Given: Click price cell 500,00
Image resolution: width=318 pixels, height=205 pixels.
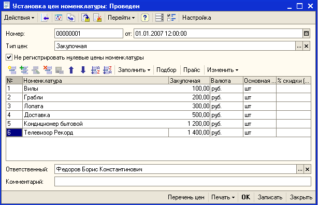Looking at the screenshot, I should tap(189, 115).
